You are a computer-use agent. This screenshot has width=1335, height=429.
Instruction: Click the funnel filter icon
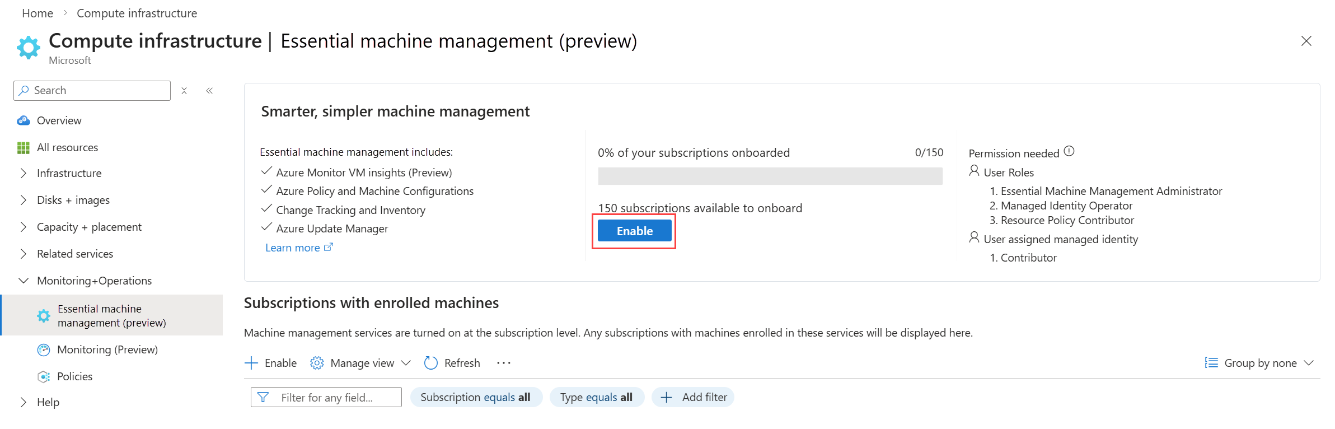coord(263,397)
